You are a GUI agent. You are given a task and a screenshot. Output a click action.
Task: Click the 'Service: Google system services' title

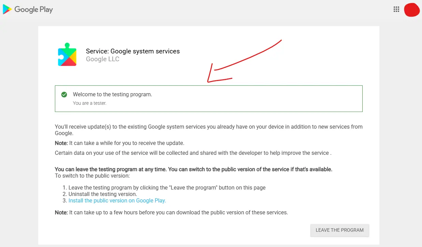click(133, 51)
